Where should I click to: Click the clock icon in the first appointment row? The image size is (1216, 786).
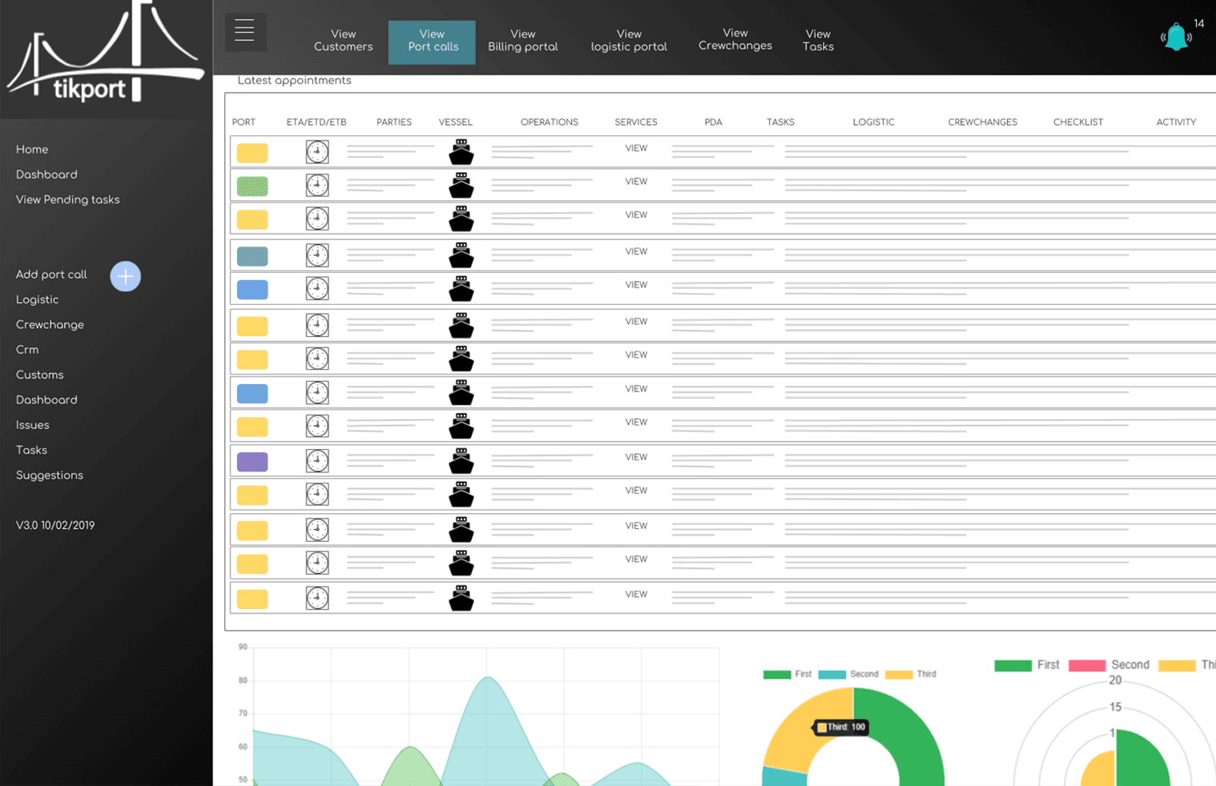click(317, 151)
